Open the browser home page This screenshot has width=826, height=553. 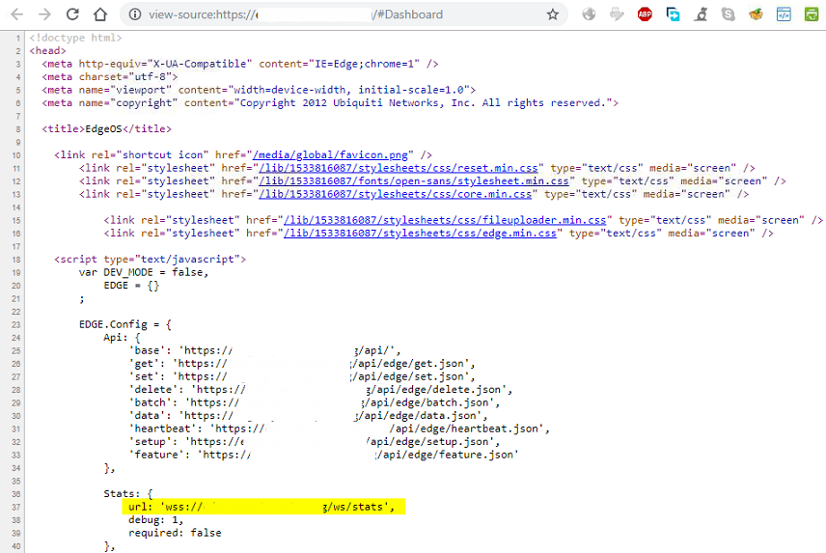(100, 14)
